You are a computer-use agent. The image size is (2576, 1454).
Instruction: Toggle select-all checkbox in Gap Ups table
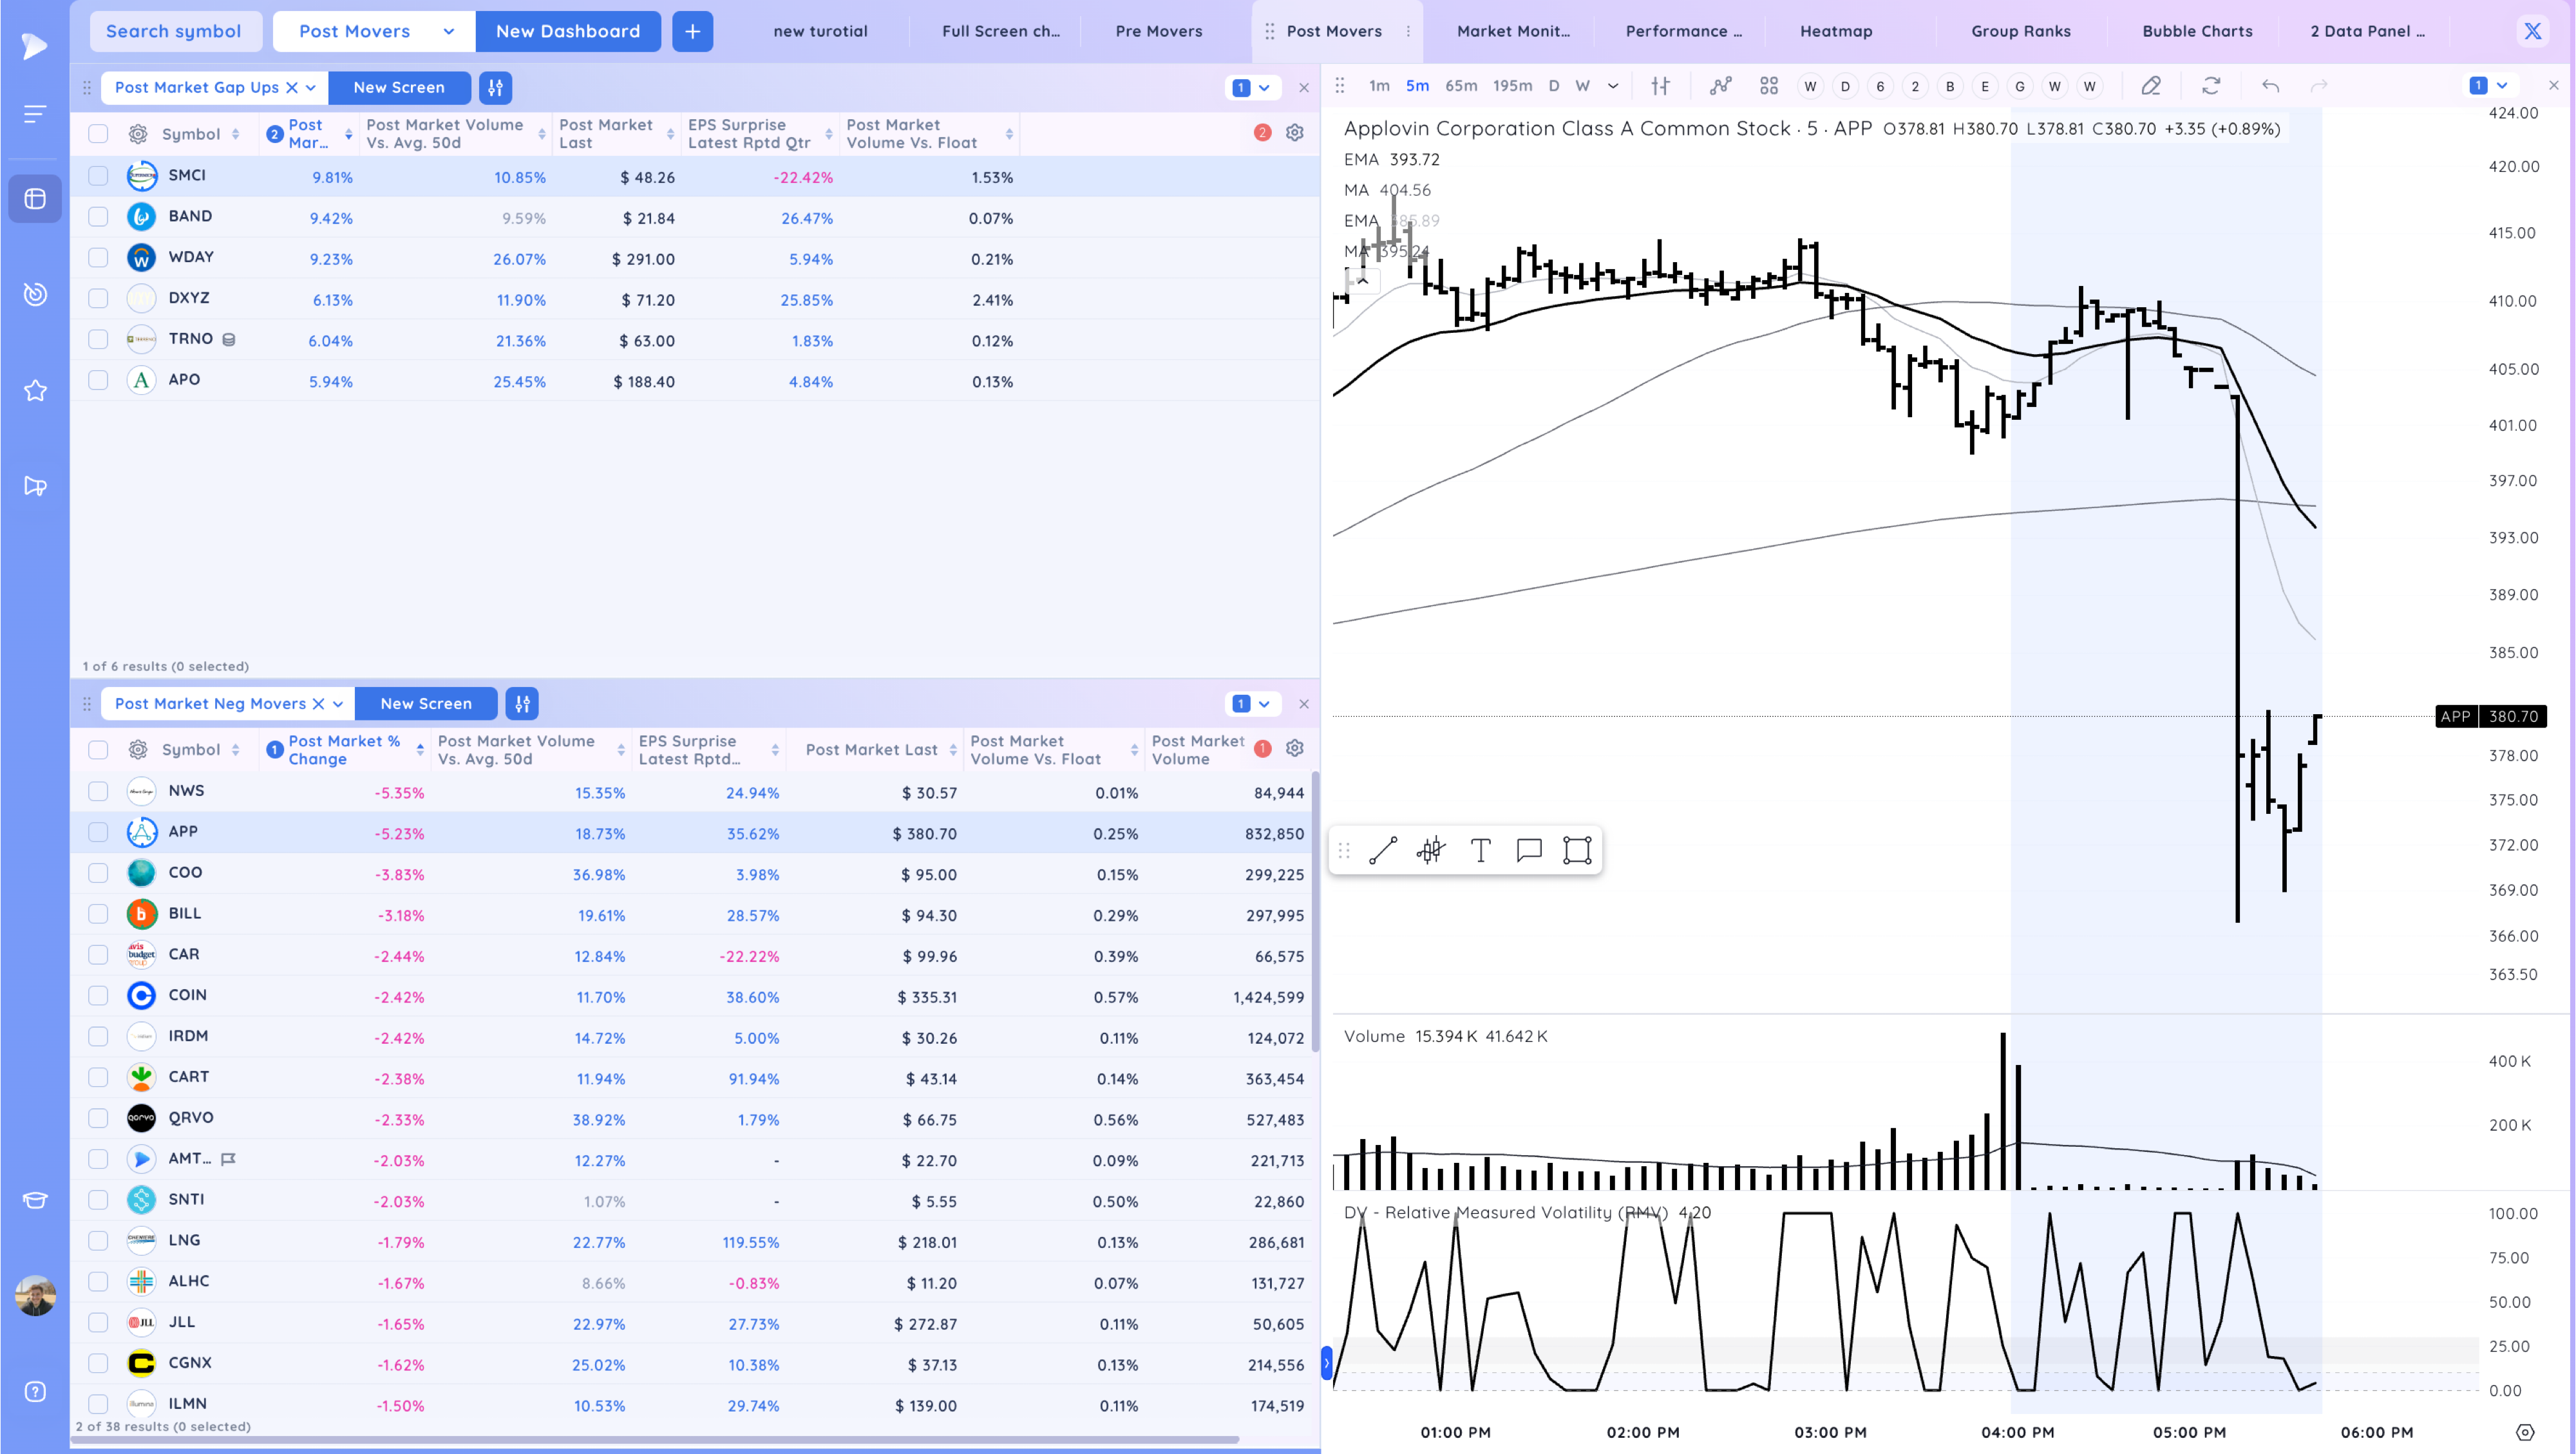pos(98,134)
